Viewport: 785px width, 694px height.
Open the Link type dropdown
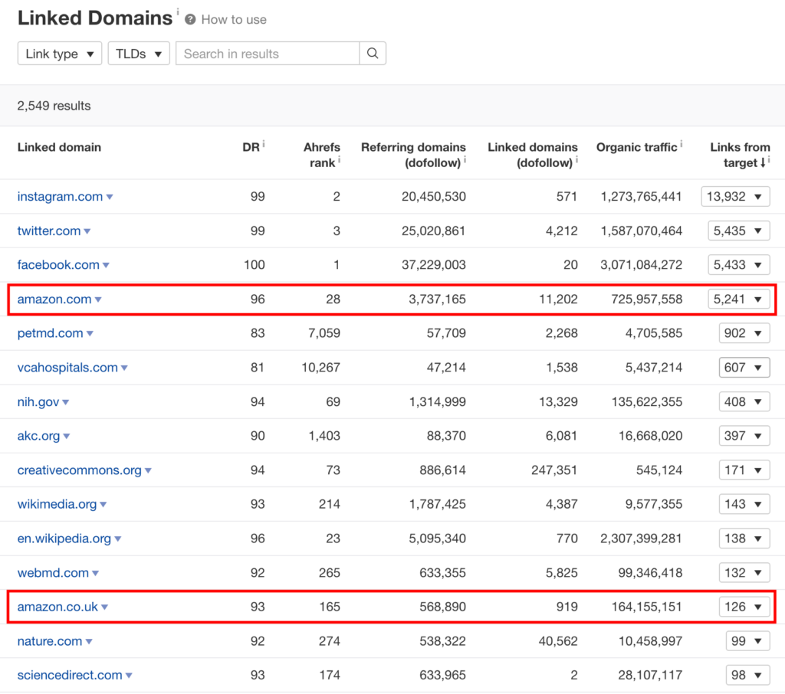click(x=60, y=54)
